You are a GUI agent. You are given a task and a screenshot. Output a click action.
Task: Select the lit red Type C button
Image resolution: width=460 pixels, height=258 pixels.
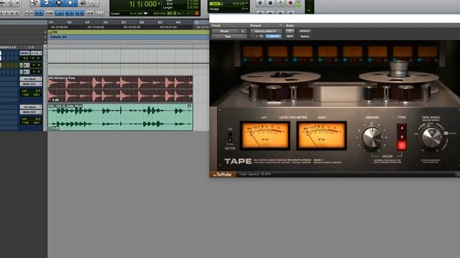point(402,145)
